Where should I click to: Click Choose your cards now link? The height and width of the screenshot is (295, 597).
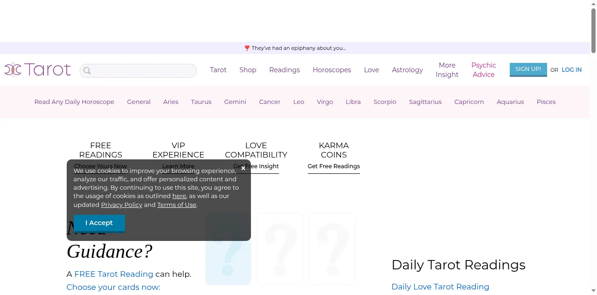[x=113, y=287]
